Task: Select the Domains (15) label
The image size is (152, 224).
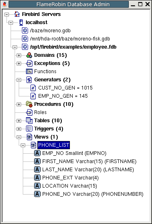Action: (50, 55)
